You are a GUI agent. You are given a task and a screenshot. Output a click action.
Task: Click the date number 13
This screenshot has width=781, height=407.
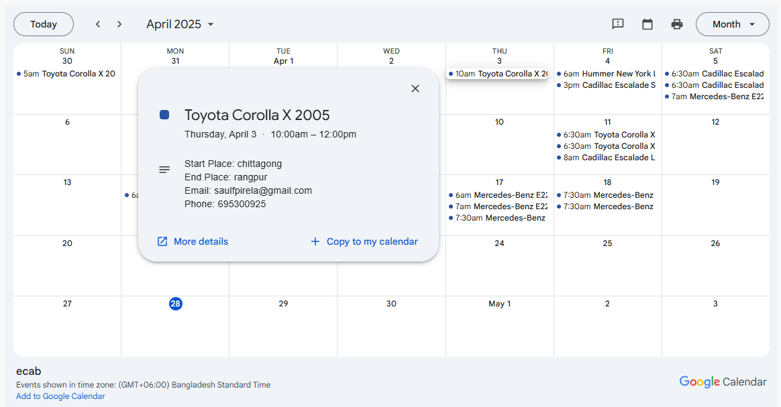67,182
